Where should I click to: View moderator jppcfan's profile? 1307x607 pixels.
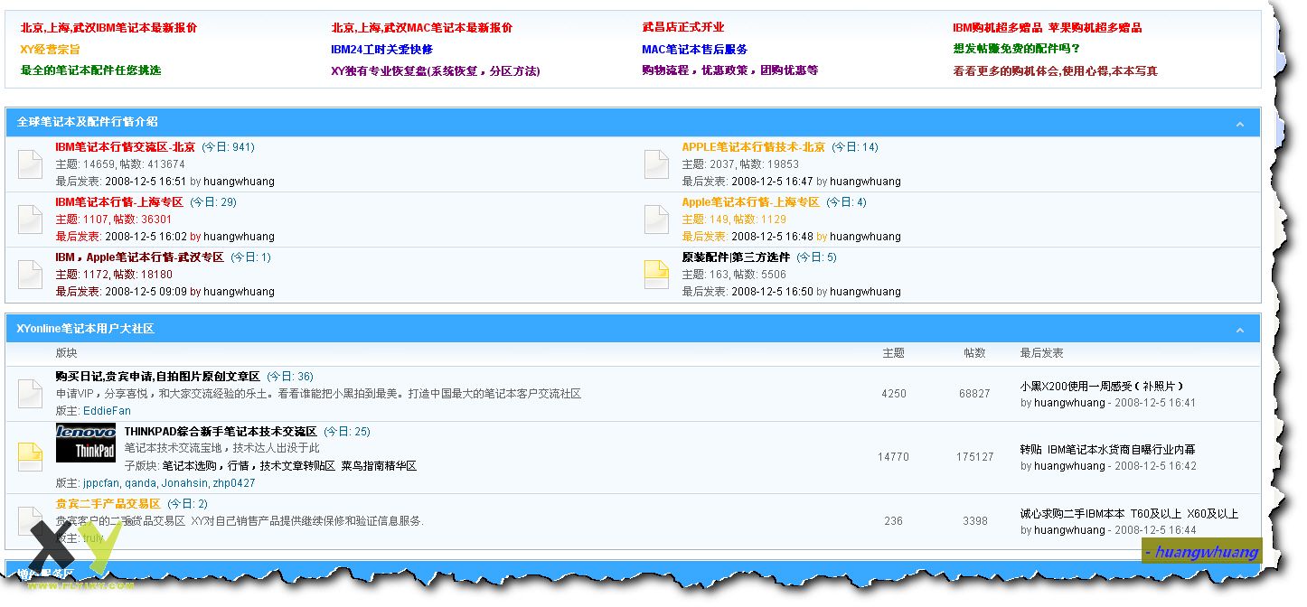(x=100, y=483)
